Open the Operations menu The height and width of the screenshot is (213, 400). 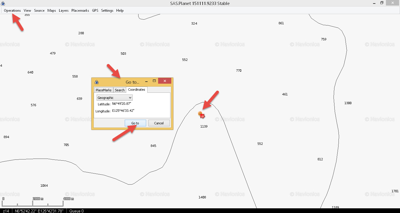[x=12, y=11]
